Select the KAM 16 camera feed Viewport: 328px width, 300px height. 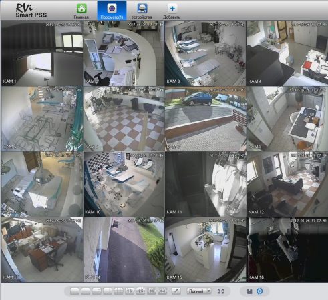point(287,249)
